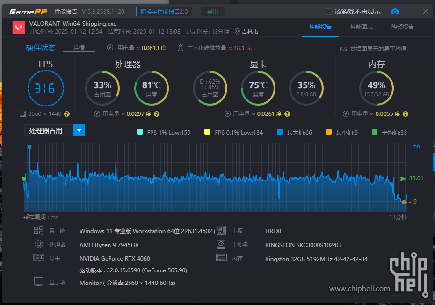Click the 硬件状态 heading link
This screenshot has width=435, height=305.
41,48
